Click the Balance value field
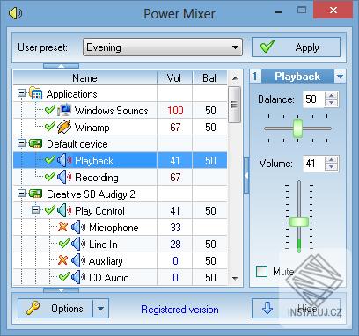 pos(313,99)
